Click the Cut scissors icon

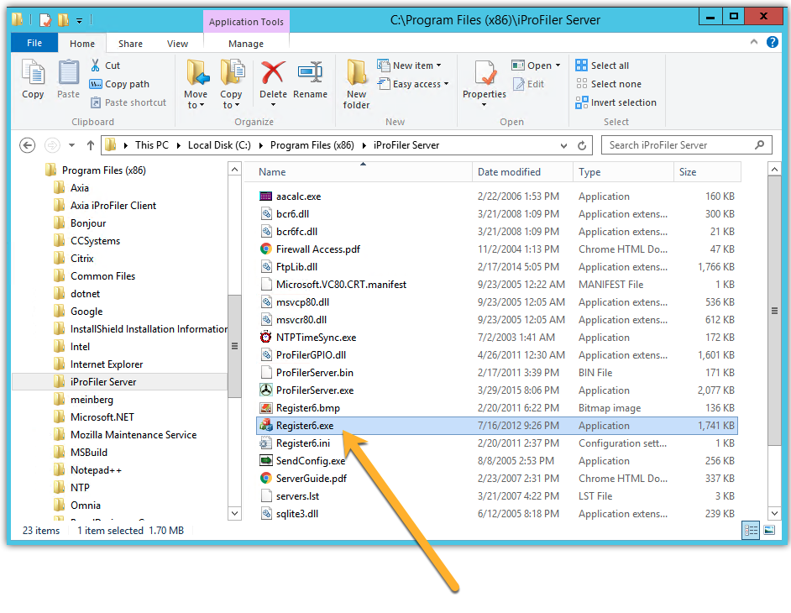coord(96,65)
